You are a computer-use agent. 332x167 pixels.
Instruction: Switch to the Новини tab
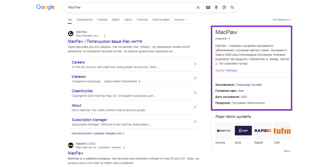point(102,19)
